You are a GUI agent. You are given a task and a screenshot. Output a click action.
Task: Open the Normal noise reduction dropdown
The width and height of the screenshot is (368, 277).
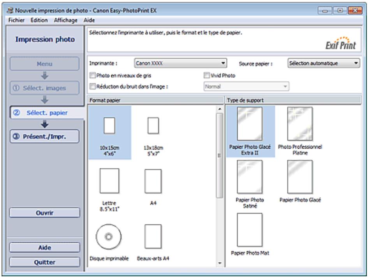(x=246, y=86)
